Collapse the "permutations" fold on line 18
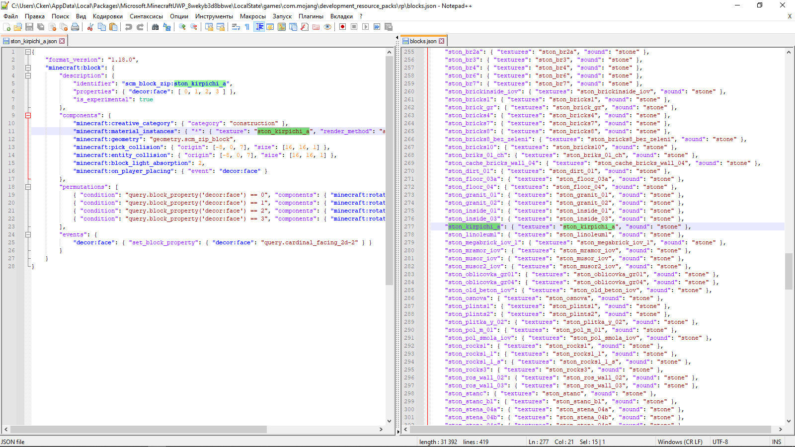The image size is (795, 447). point(28,187)
